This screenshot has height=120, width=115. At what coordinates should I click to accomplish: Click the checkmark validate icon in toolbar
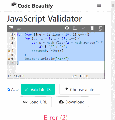[84, 28]
